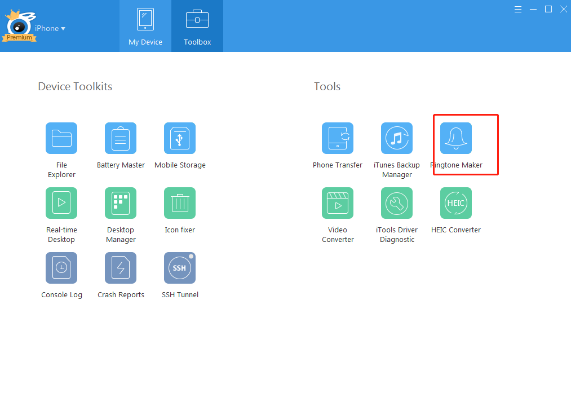Open the SSH Tunnel tool
The image size is (571, 401).
click(x=180, y=268)
